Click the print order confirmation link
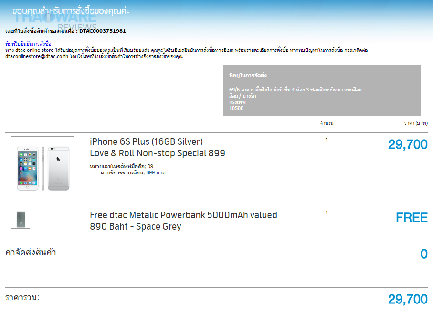The width and height of the screenshot is (433, 313). point(28,44)
